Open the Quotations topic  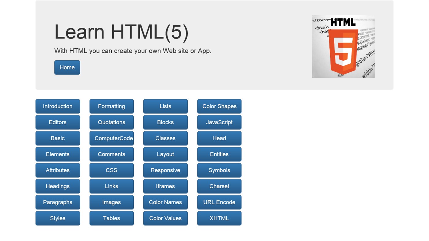click(111, 122)
